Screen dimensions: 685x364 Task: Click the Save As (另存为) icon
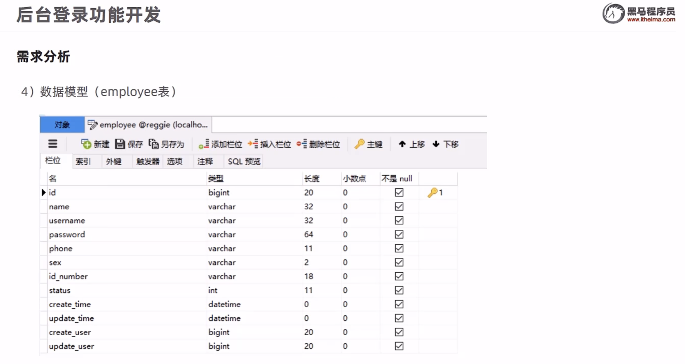coord(154,144)
